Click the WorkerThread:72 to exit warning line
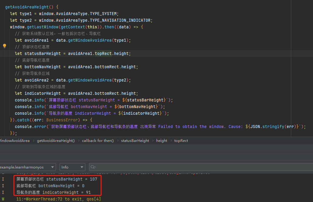Viewport: 313px width, 202px height. click(x=58, y=199)
